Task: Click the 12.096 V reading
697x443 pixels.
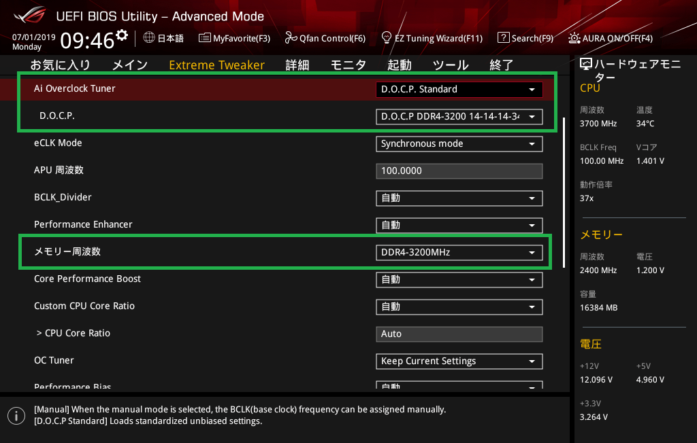Action: pyautogui.click(x=596, y=380)
